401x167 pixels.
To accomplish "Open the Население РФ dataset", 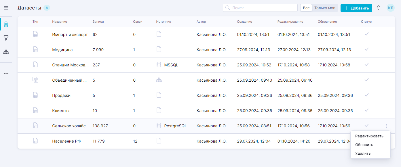I will click(66, 141).
